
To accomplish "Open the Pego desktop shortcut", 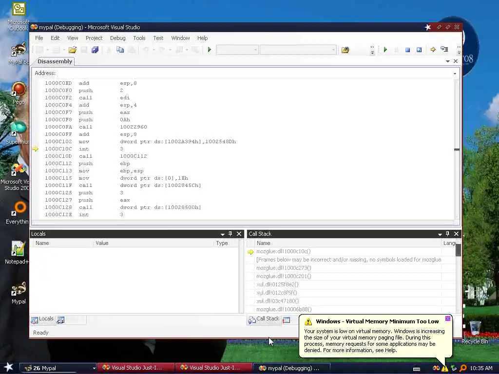I will (x=19, y=93).
